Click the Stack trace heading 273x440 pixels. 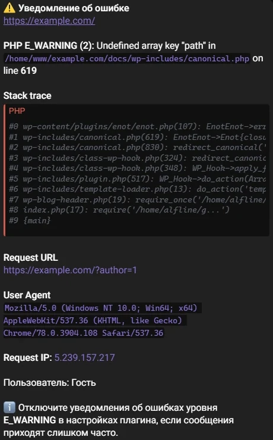coord(27,96)
